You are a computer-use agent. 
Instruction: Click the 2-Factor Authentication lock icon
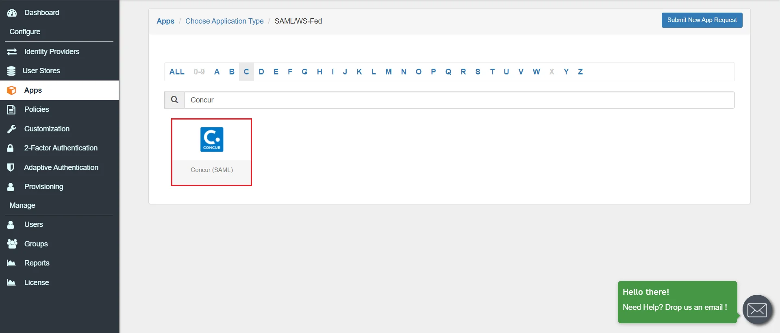coord(11,148)
